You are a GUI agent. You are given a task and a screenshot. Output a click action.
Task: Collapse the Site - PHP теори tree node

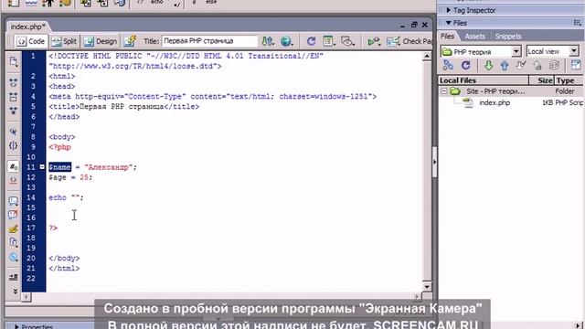tap(444, 91)
